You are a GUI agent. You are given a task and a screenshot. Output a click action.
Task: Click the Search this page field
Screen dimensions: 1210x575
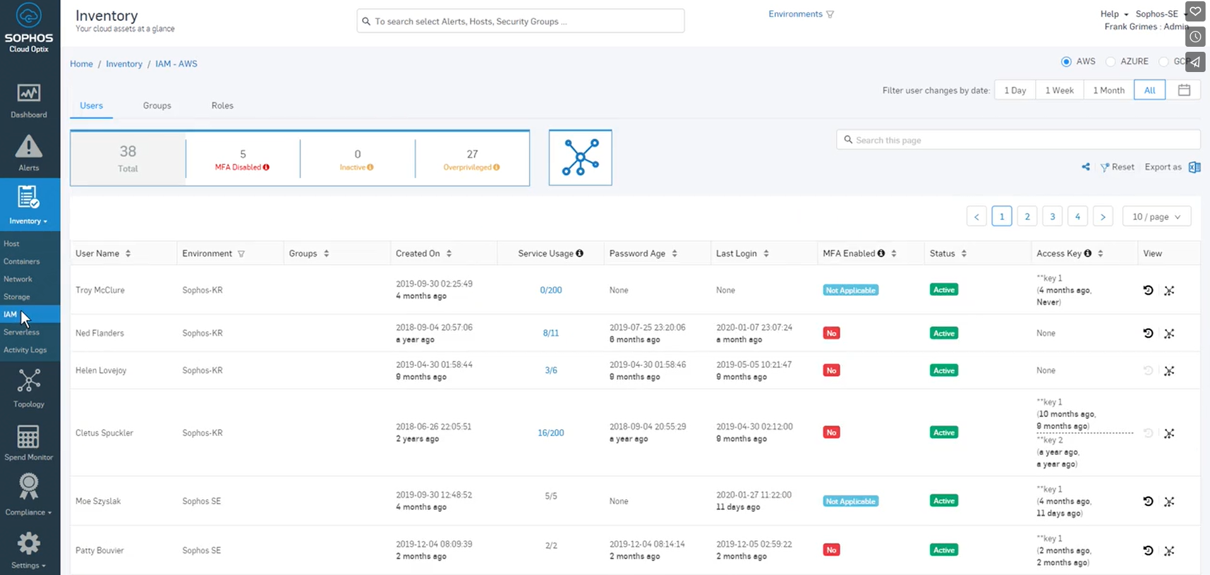coord(1017,140)
